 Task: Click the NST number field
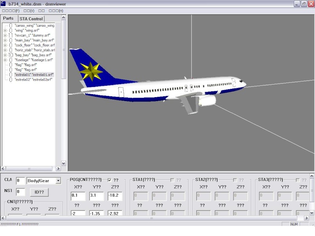point(20,192)
